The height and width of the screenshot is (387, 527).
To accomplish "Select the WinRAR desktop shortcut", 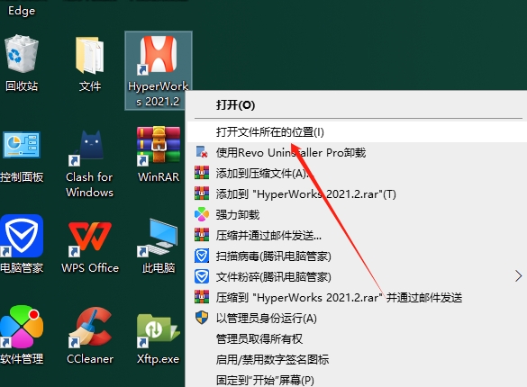I will pyautogui.click(x=159, y=155).
